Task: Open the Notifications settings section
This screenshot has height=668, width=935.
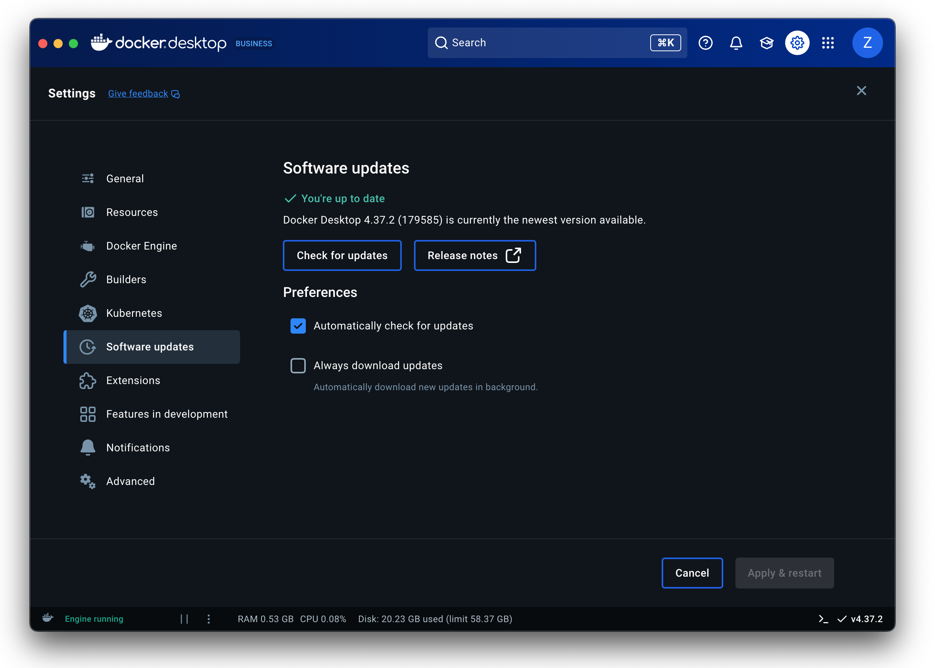Action: (138, 447)
